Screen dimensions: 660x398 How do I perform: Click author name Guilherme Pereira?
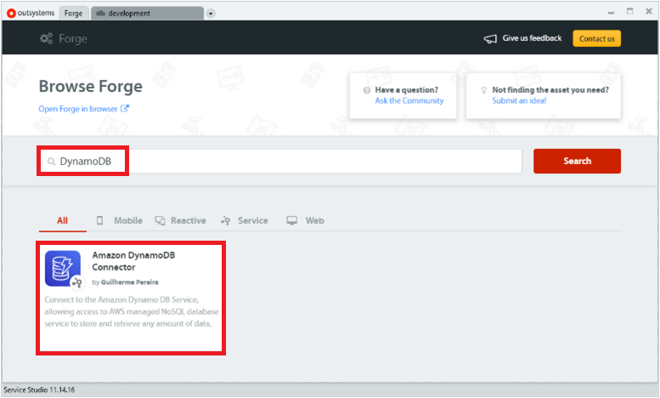130,282
